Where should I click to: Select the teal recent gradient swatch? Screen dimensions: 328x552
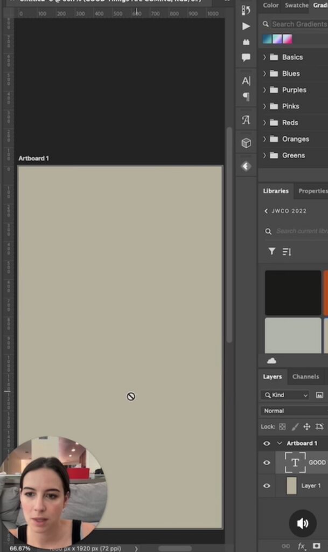coord(267,39)
